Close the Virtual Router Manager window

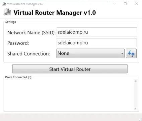point(137,4)
